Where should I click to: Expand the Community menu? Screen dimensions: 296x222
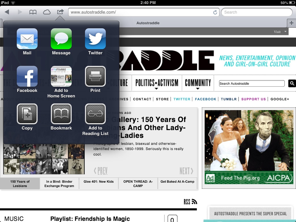(198, 83)
